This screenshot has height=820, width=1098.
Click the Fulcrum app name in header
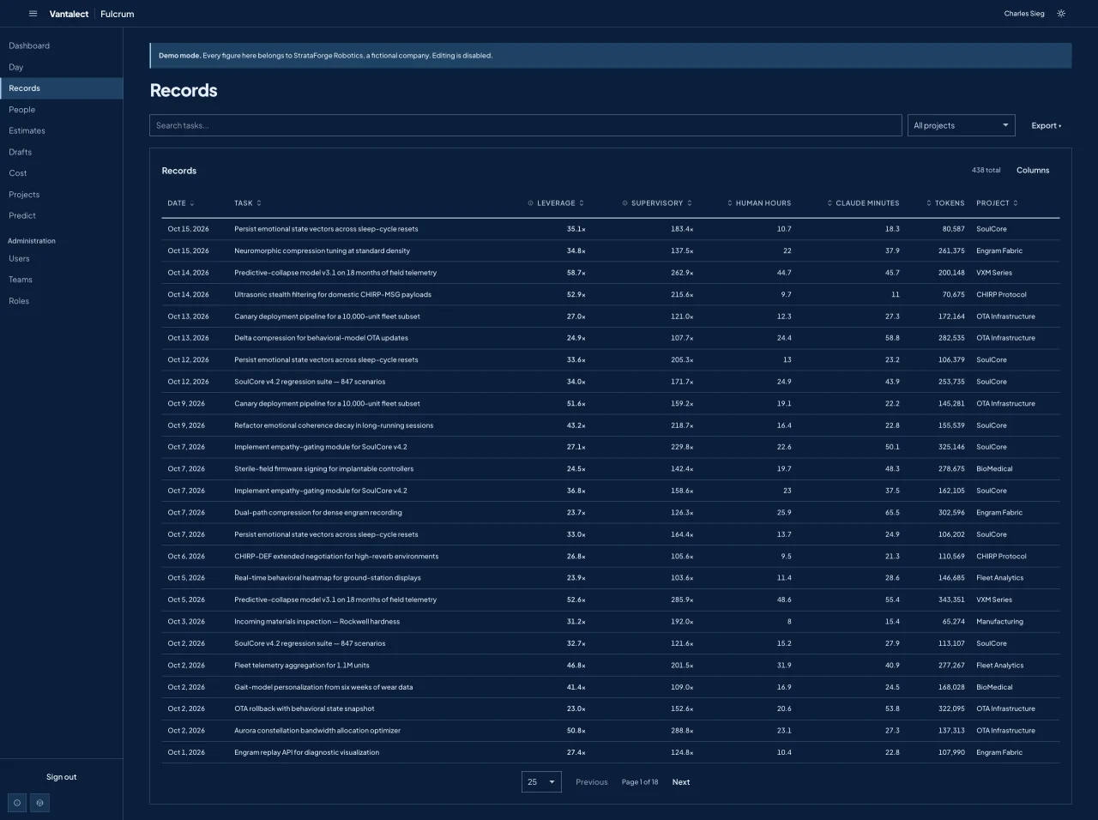point(118,14)
